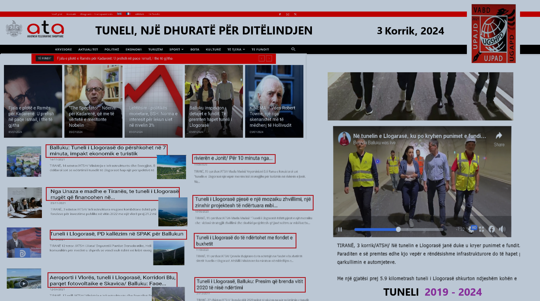Mute the video using the speaker icon
The image size is (540, 301).
point(502,229)
